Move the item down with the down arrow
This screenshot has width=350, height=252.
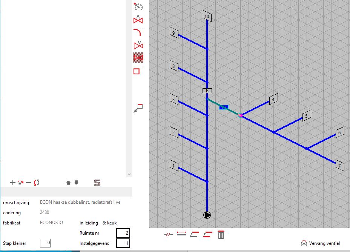(x=76, y=183)
